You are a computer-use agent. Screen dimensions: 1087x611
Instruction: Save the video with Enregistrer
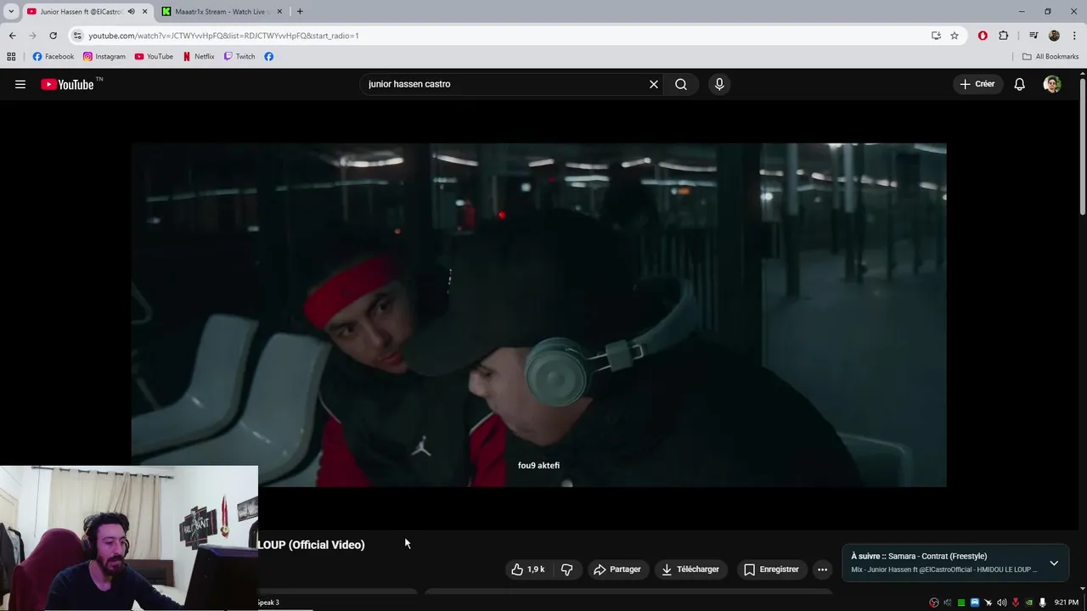[x=771, y=569]
